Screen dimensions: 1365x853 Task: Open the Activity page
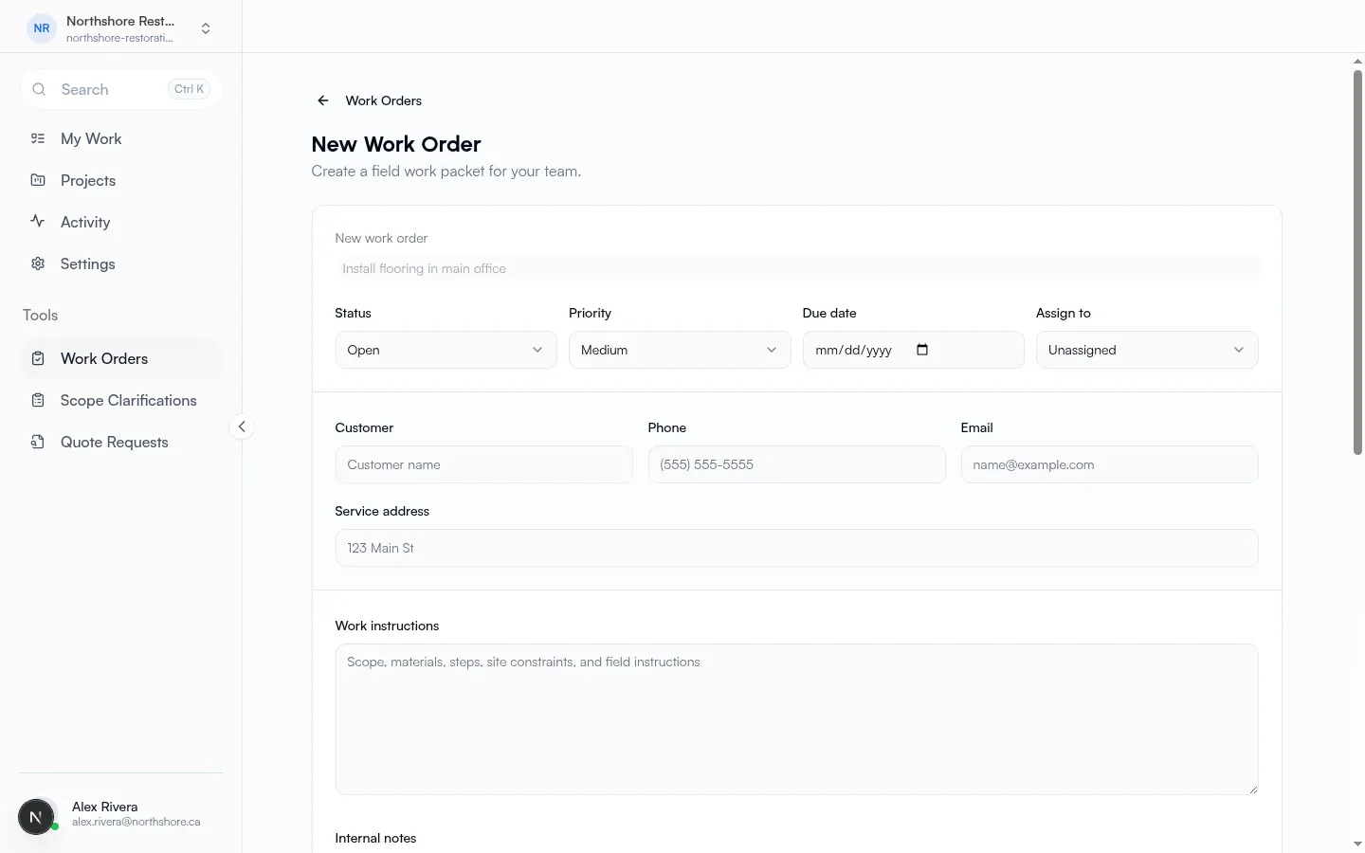pos(120,222)
